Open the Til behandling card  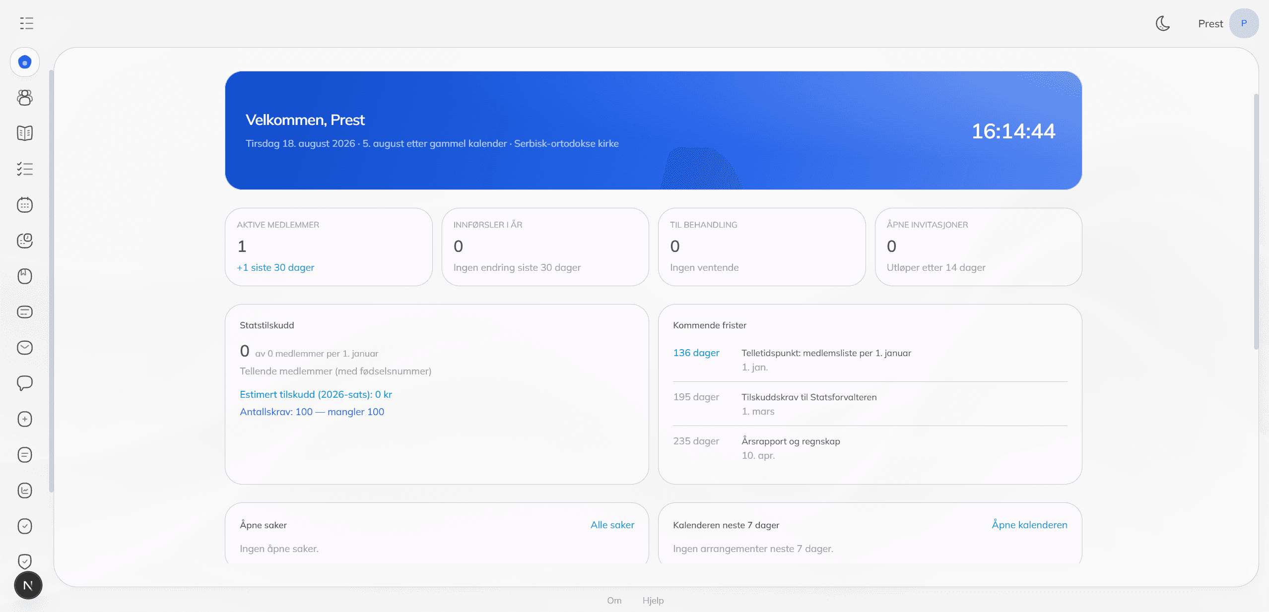coord(762,247)
